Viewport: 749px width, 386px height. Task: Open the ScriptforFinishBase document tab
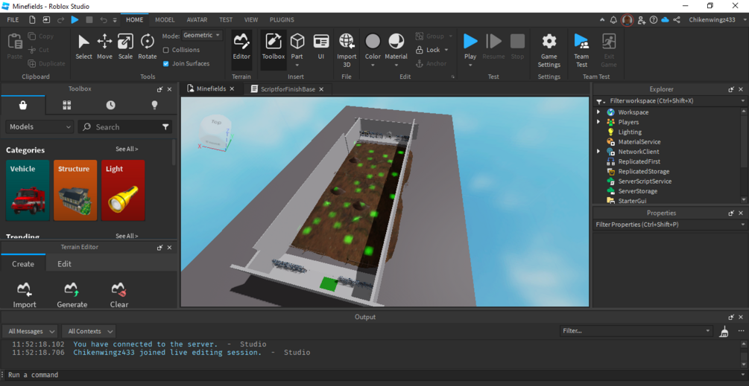[288, 89]
